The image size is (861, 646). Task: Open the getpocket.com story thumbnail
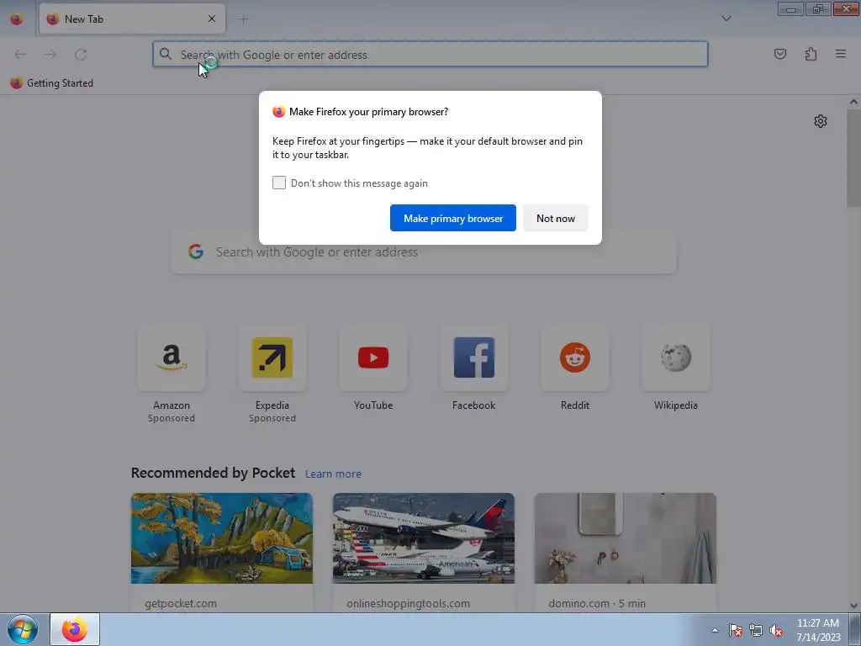pos(222,538)
